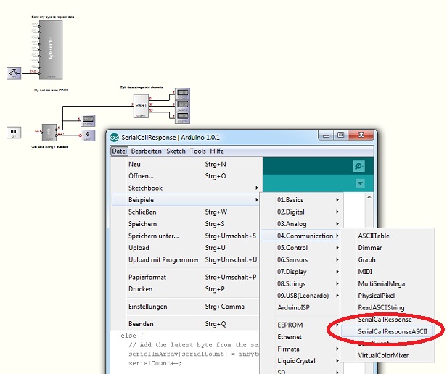Image resolution: width=447 pixels, height=374 pixels.
Task: Open the SerialCallResponseASCII example
Action: [x=387, y=331]
